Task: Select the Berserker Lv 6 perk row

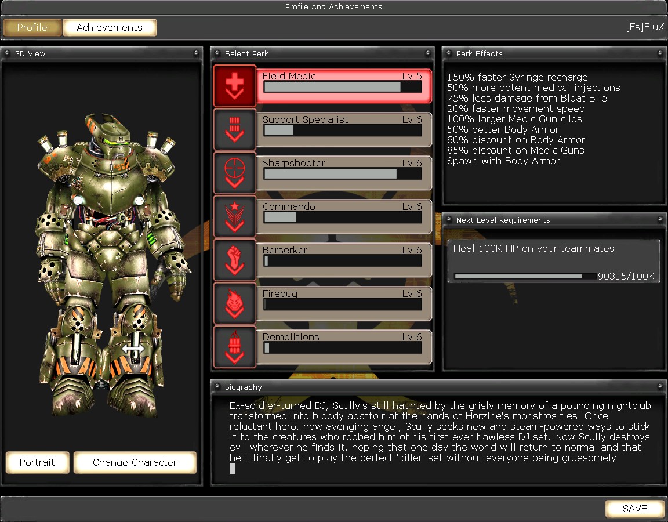Action: [344, 260]
